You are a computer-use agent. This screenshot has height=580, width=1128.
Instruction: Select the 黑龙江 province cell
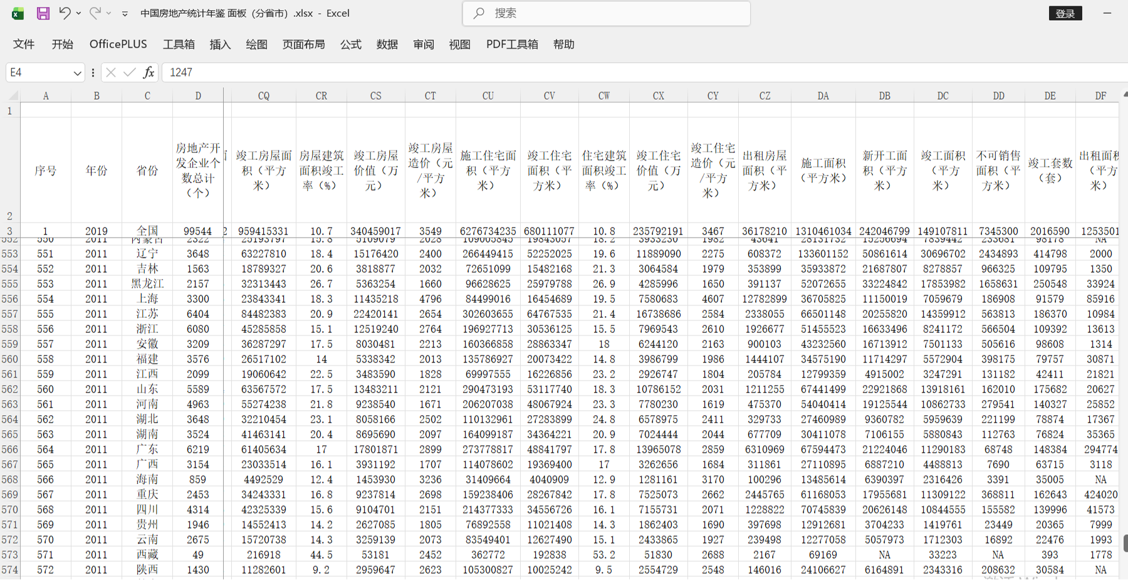click(147, 284)
